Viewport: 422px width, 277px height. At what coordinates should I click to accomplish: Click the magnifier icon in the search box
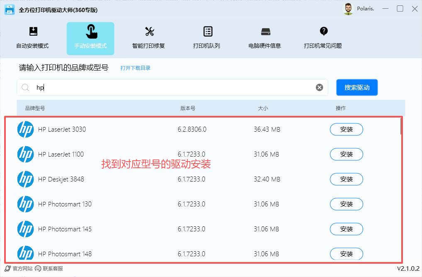pyautogui.click(x=25, y=88)
